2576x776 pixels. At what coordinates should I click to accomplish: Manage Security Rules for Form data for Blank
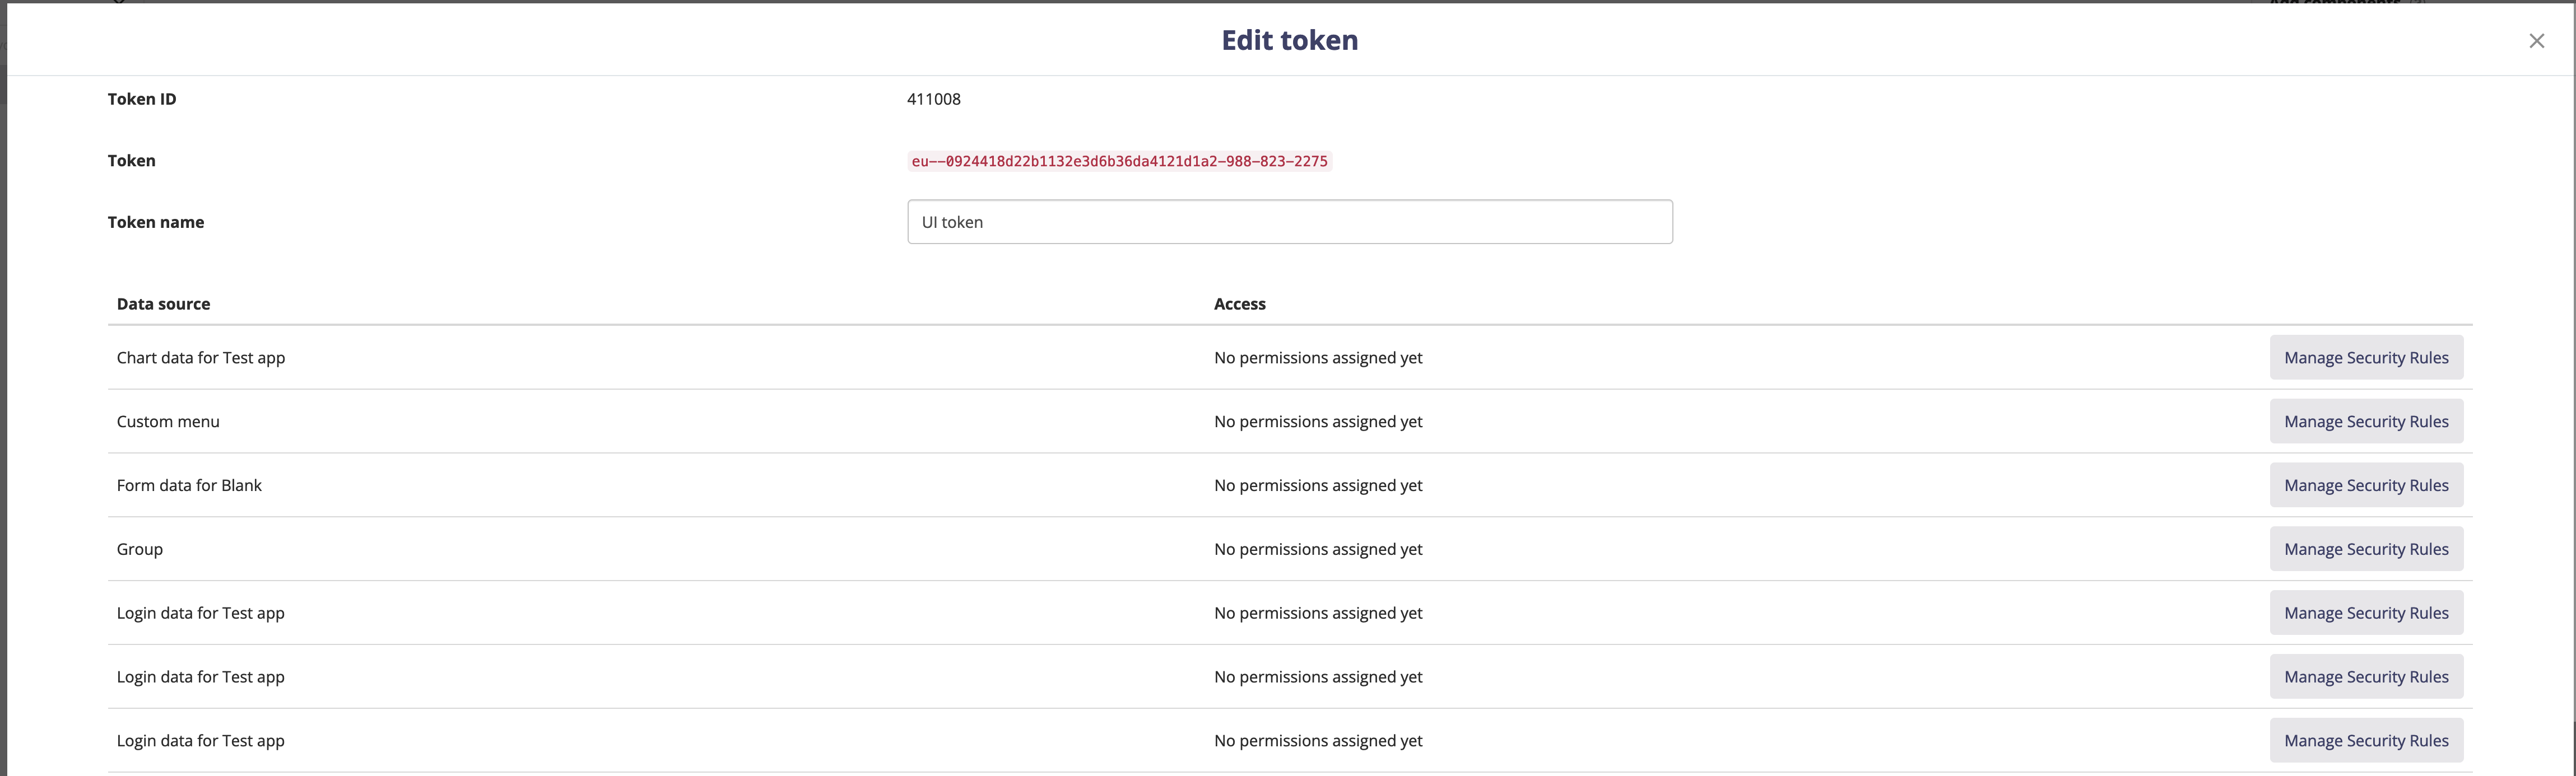click(x=2365, y=486)
